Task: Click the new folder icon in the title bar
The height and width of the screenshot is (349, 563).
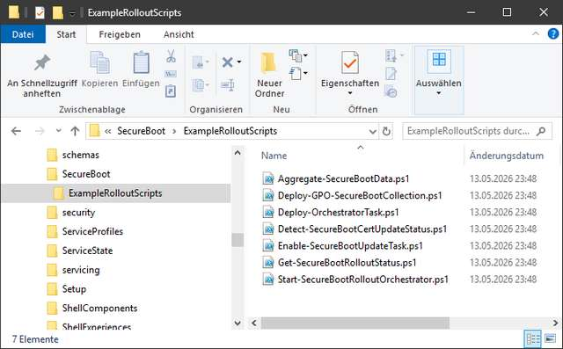Action: click(x=57, y=13)
